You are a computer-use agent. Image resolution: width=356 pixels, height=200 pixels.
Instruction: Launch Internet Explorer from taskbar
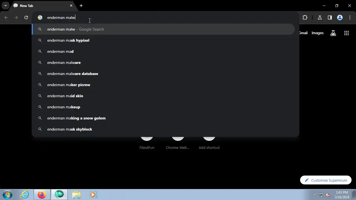coord(25,195)
